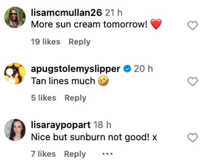Click the apugstolemyslipper username

click(x=75, y=69)
